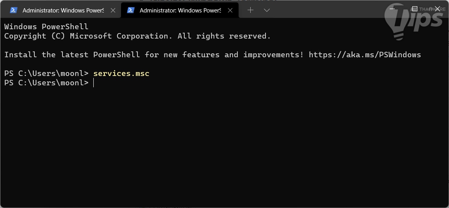Focus the blinking cursor on the last prompt
The width and height of the screenshot is (449, 208).
point(94,83)
